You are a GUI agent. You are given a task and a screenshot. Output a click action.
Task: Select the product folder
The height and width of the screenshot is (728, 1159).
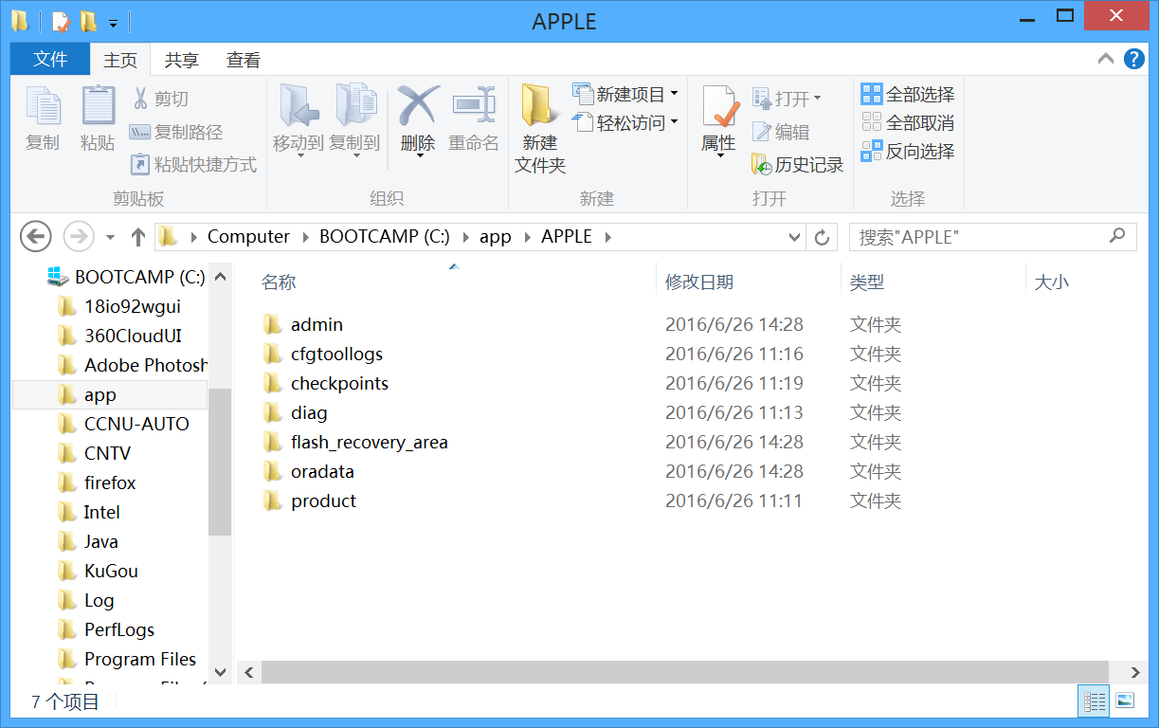pyautogui.click(x=309, y=500)
